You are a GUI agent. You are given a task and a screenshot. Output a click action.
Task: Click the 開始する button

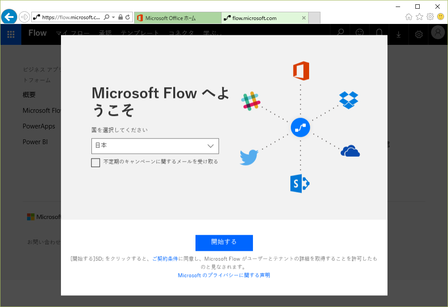point(224,243)
